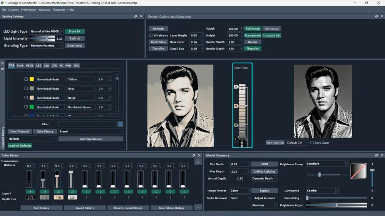Close the Model Geometry panel
The height and width of the screenshot is (216, 385).
[382, 155]
